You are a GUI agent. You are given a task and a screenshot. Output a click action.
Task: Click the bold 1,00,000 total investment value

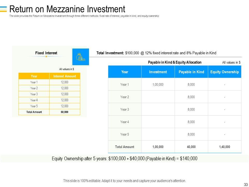click(158, 147)
